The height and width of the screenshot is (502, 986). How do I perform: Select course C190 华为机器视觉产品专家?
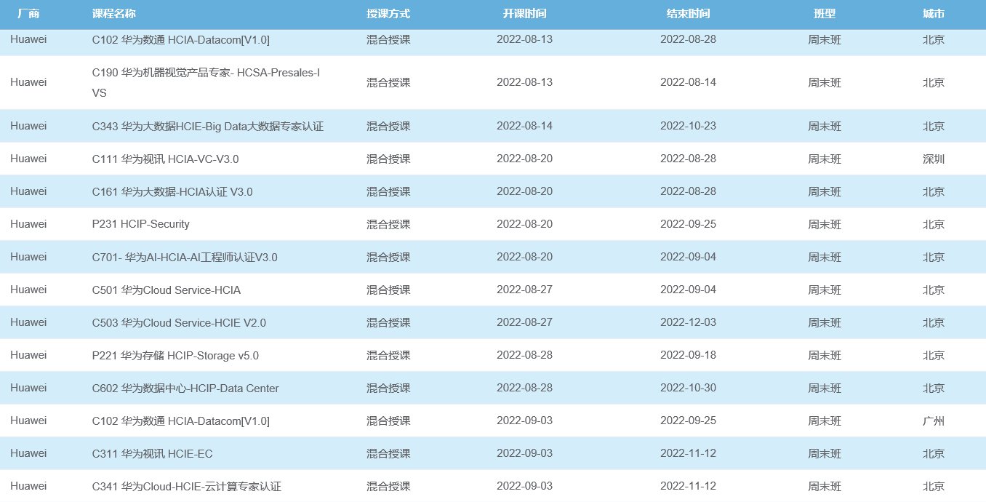207,83
